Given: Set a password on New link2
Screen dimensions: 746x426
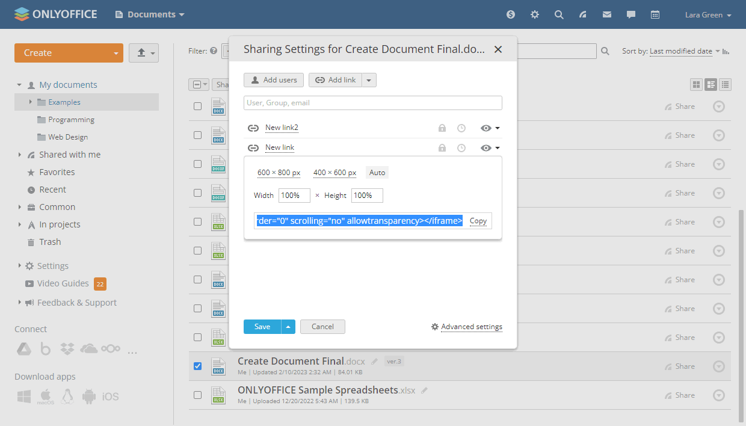Looking at the screenshot, I should pos(442,128).
